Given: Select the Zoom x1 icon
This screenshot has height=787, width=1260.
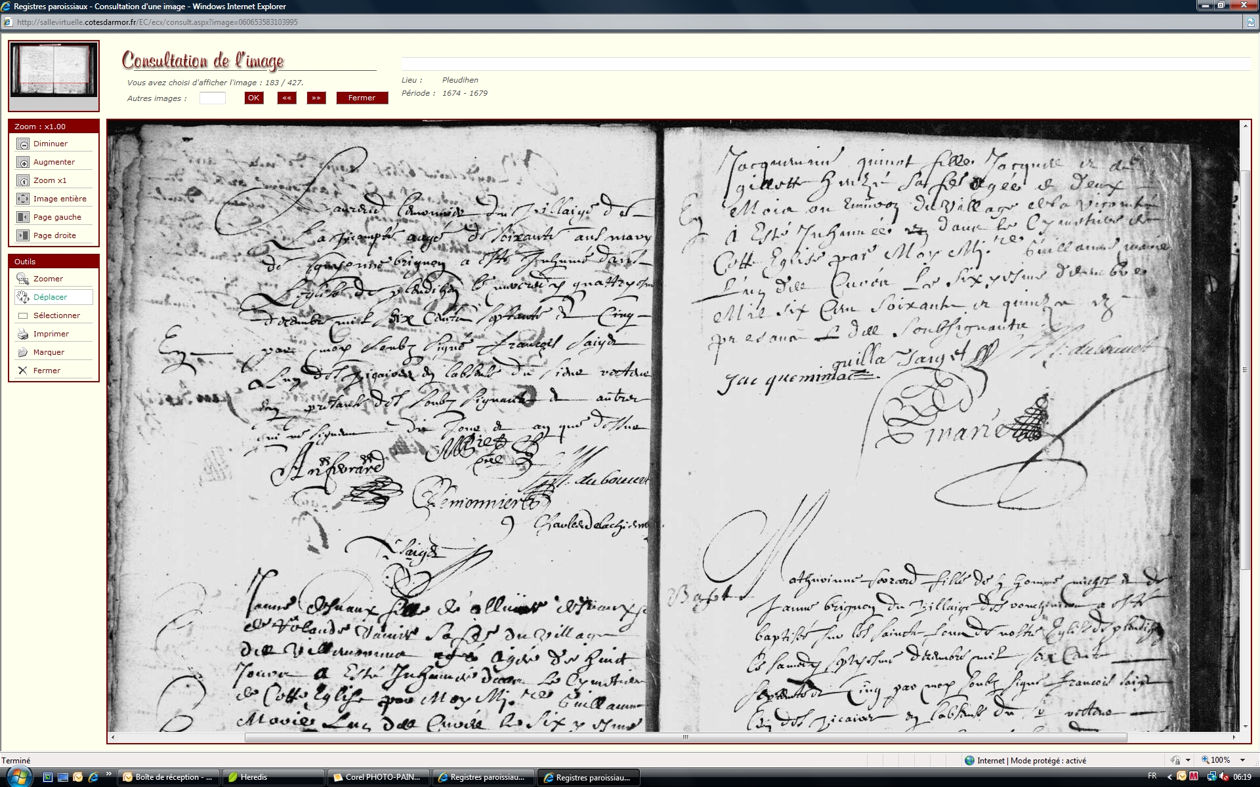Looking at the screenshot, I should pyautogui.click(x=23, y=180).
